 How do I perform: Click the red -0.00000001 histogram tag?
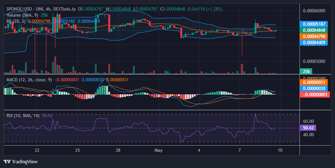click(315, 94)
